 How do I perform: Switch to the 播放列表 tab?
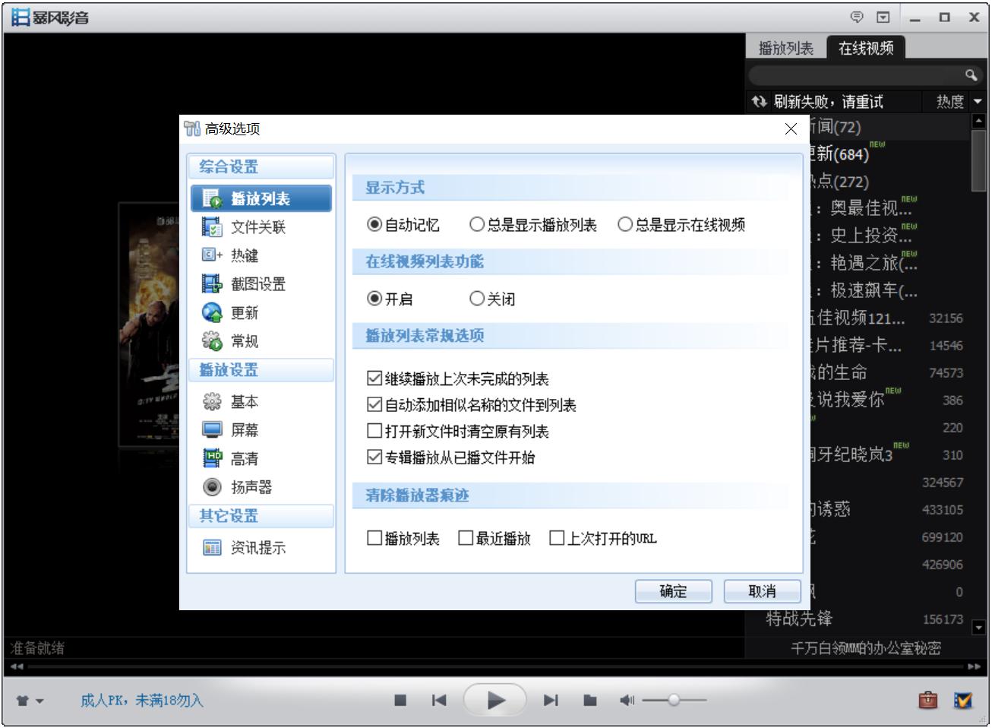785,49
